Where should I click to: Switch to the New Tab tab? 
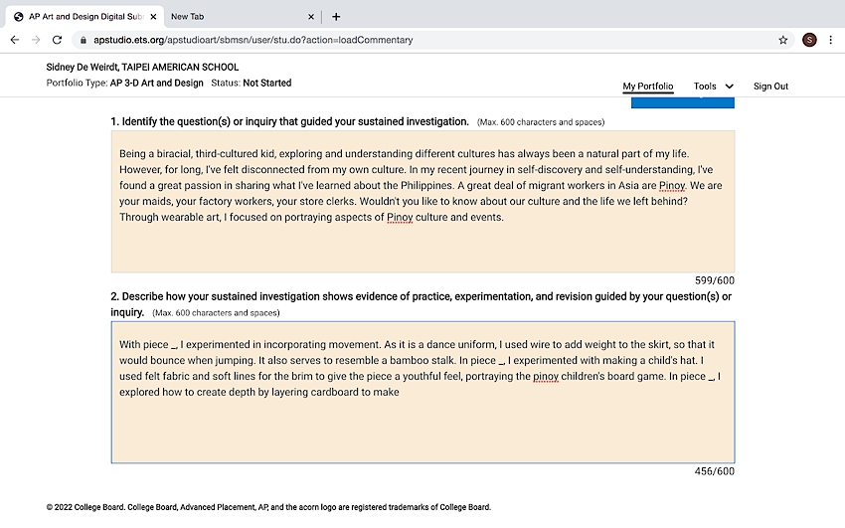click(x=234, y=16)
